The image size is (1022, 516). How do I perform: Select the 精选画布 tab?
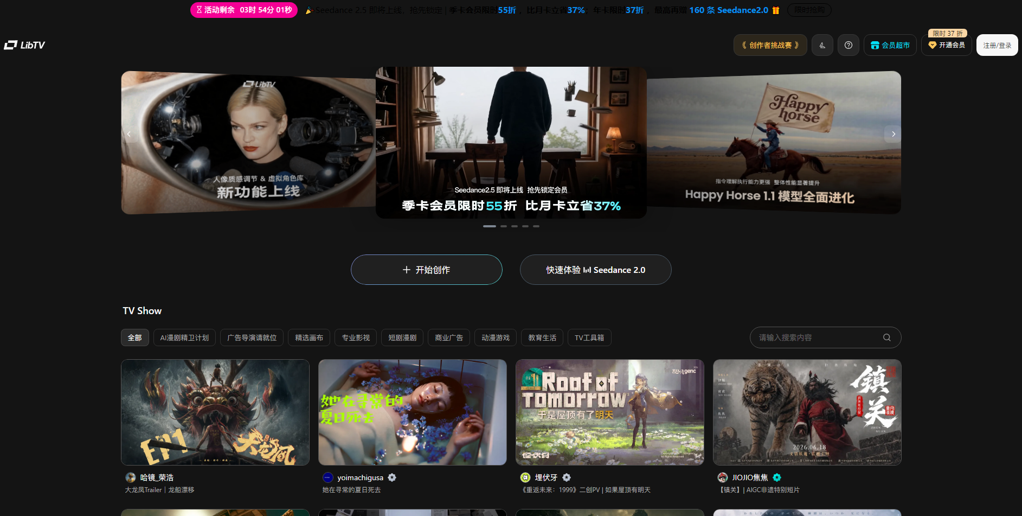click(x=309, y=337)
